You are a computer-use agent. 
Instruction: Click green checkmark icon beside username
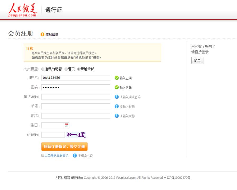(x=117, y=78)
